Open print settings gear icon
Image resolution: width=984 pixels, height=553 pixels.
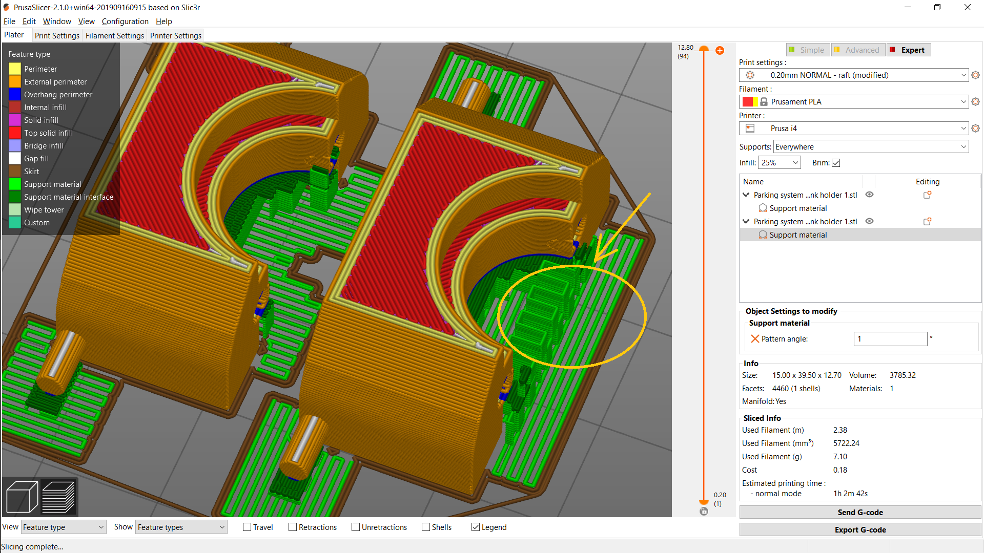pos(975,75)
